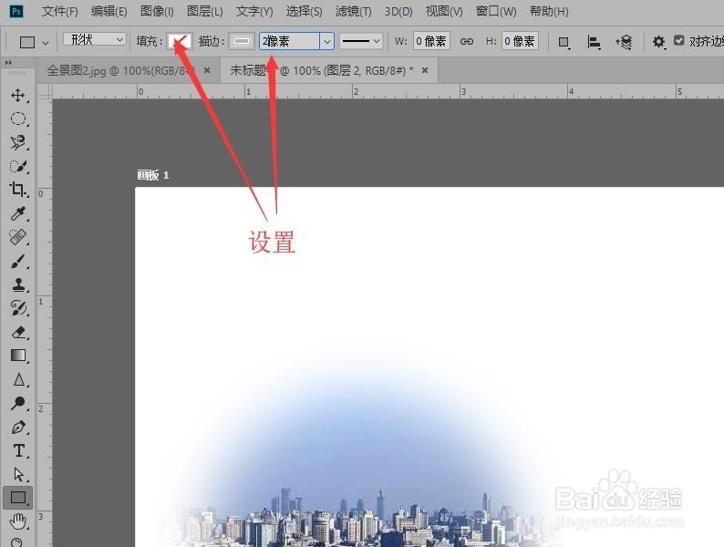
Task: Select the Lasso tool
Action: point(18,142)
